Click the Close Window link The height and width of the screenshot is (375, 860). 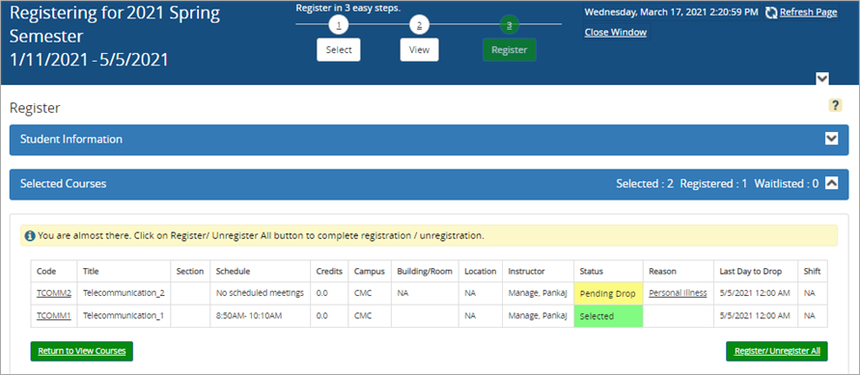click(616, 33)
